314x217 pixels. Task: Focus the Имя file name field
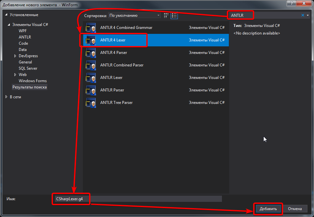click(138, 199)
